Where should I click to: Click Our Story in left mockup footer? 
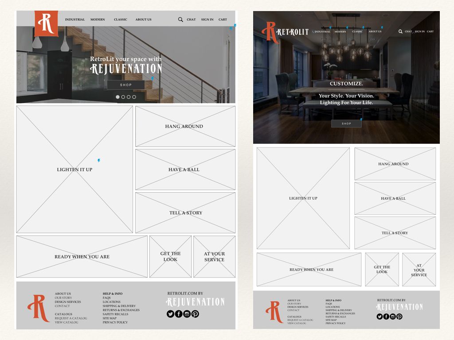click(63, 298)
